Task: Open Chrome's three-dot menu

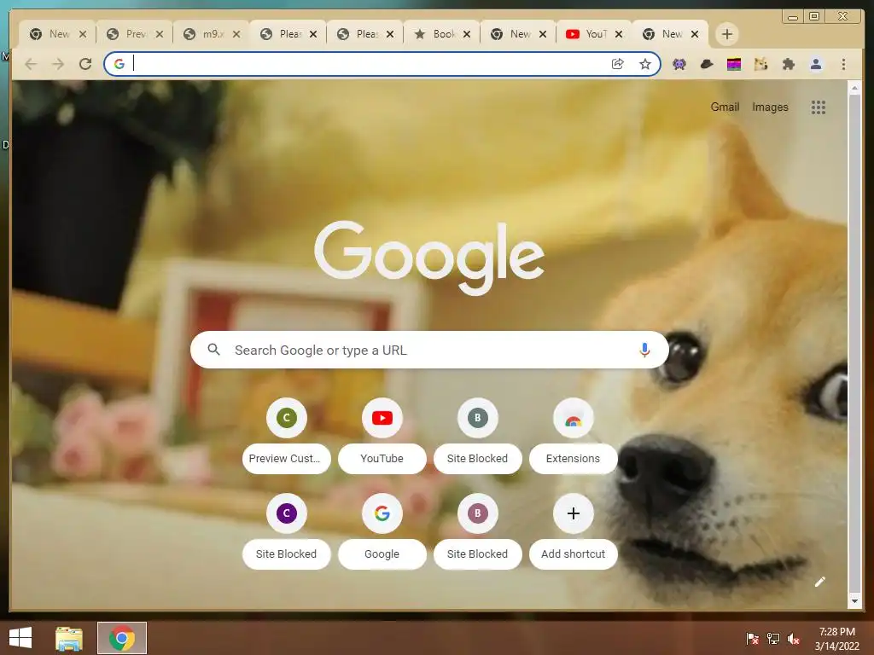Action: click(x=843, y=64)
